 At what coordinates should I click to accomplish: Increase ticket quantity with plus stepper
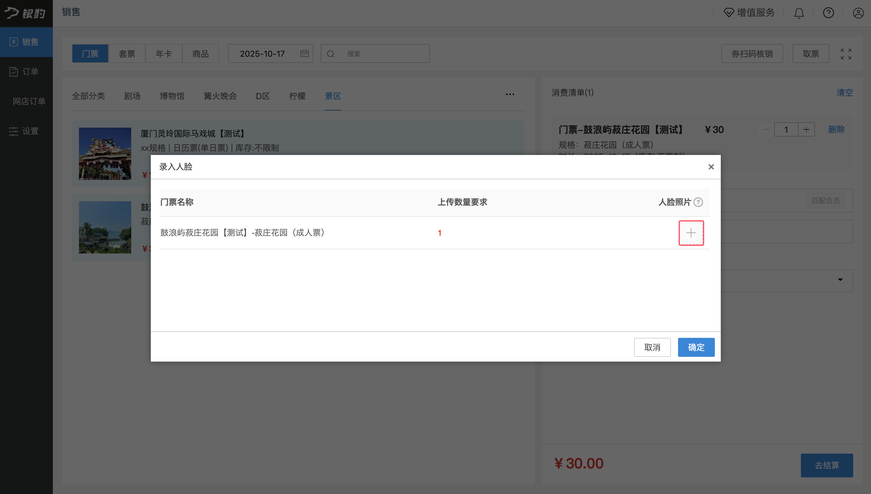(x=806, y=130)
